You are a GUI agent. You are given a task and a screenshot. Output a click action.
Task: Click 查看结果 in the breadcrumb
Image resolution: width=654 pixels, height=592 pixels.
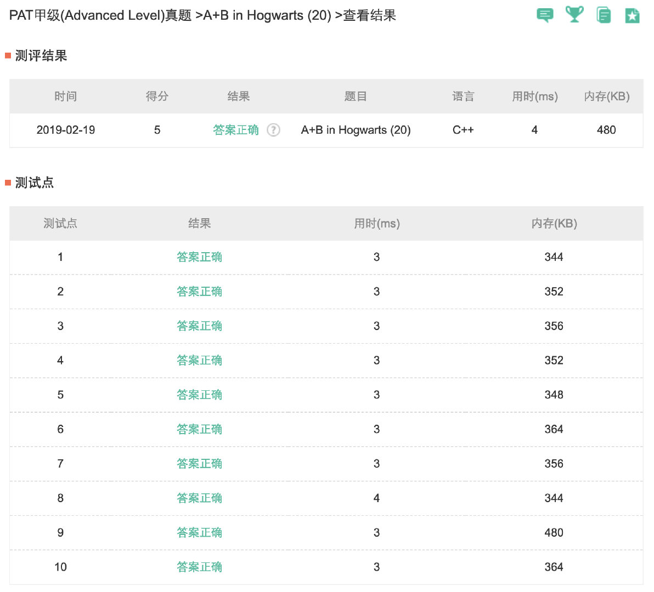[x=369, y=15]
